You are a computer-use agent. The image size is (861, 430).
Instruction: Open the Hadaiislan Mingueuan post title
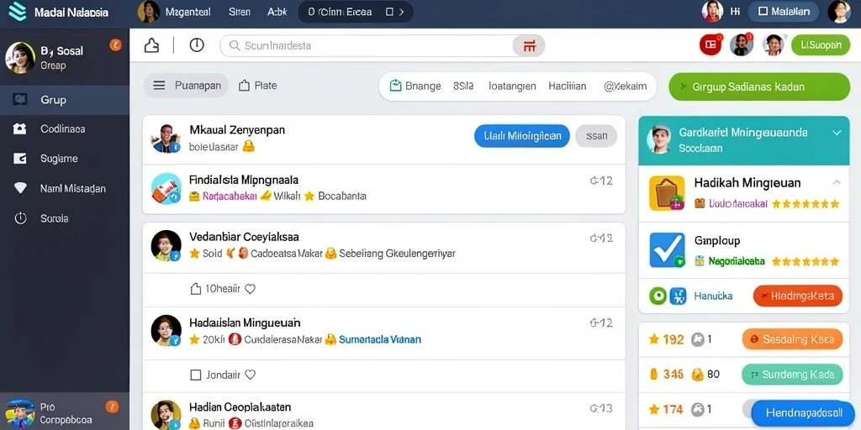[245, 322]
